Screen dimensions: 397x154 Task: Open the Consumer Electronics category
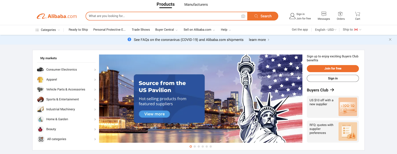(x=66, y=70)
